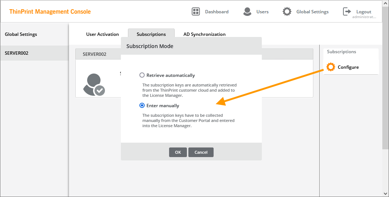The height and width of the screenshot is (197, 389).
Task: Click the 'Retrieve automatically' label text
Action: click(x=171, y=75)
